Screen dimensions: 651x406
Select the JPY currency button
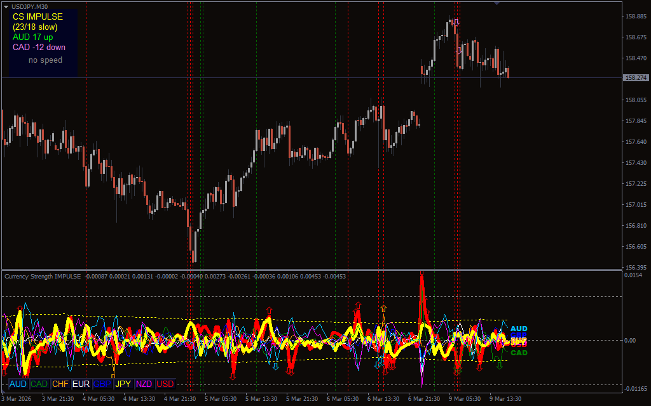click(x=123, y=384)
